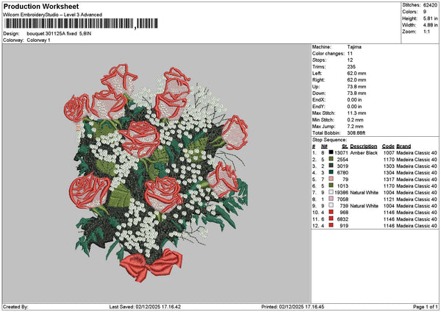Select the Description column header

pos(363,146)
